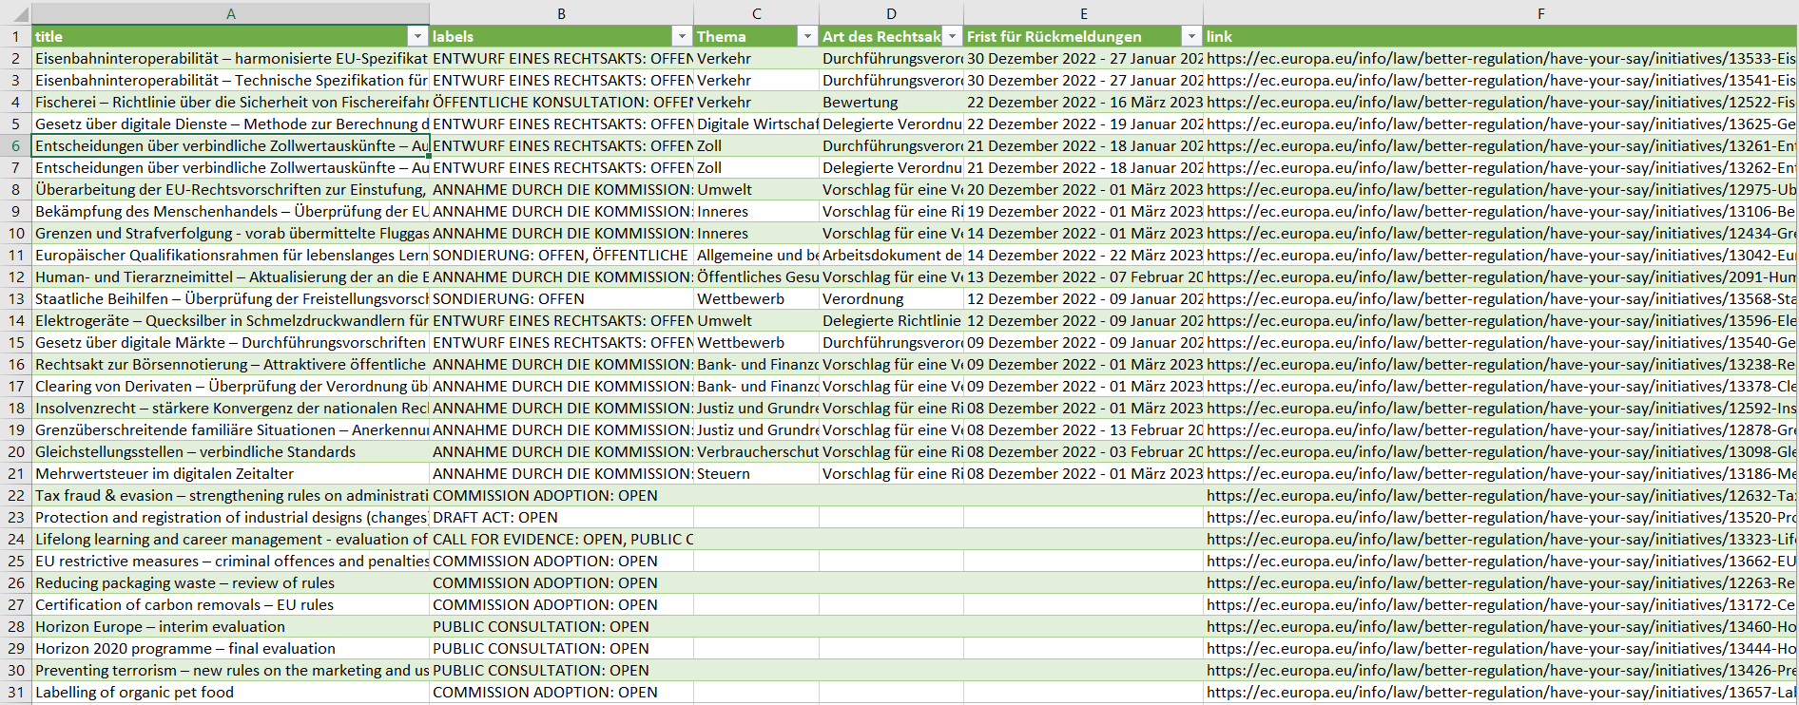Select column C header
Image resolution: width=1799 pixels, height=705 pixels.
756,13
